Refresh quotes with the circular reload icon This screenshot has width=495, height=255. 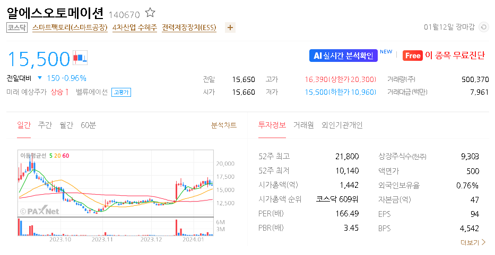coord(484,27)
